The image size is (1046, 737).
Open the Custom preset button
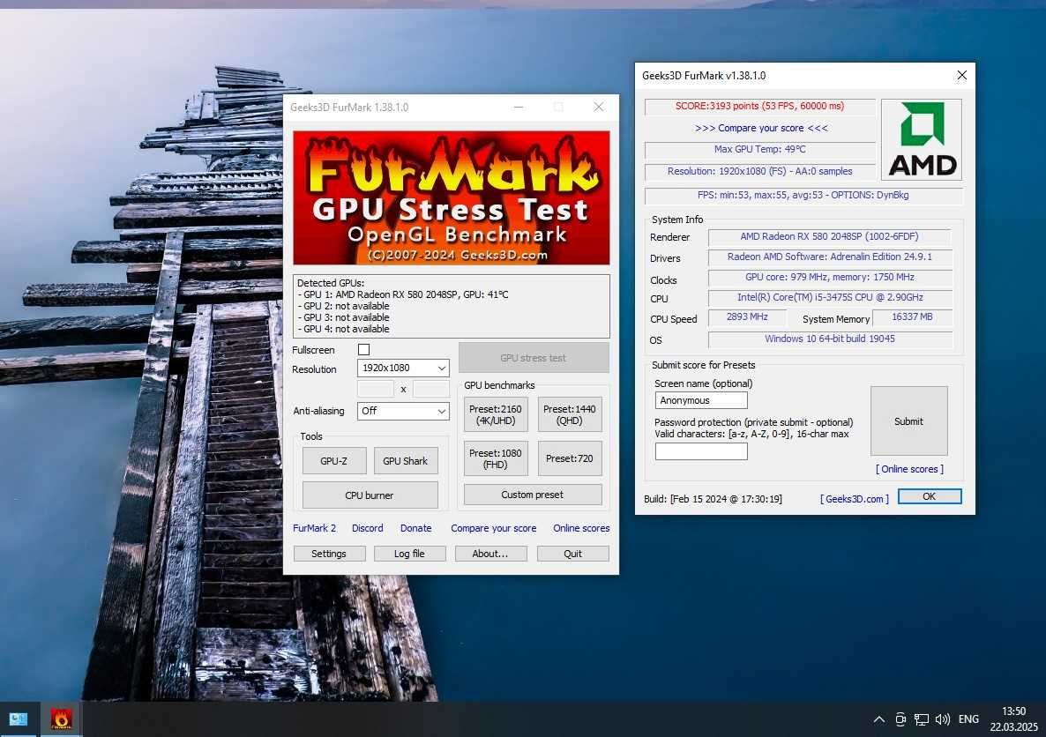pos(533,495)
